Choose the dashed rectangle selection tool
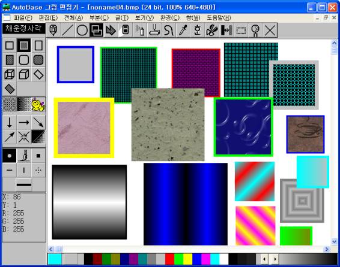 coord(241,30)
